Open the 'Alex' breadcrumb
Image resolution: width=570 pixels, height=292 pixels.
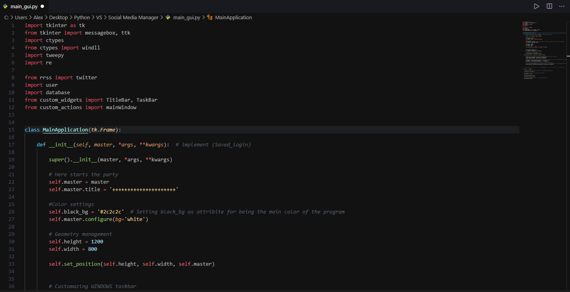(x=38, y=18)
